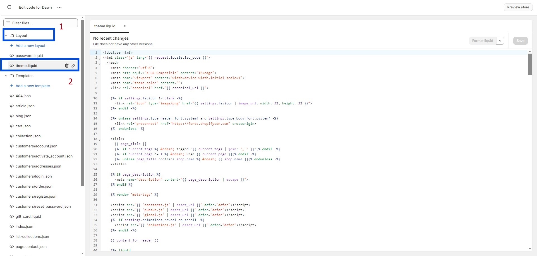This screenshot has height=256, width=537.
Task: Open customers/addresses.json file
Action: click(x=39, y=166)
